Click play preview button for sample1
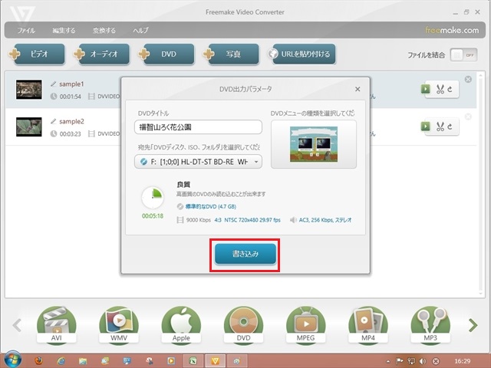 [x=425, y=89]
